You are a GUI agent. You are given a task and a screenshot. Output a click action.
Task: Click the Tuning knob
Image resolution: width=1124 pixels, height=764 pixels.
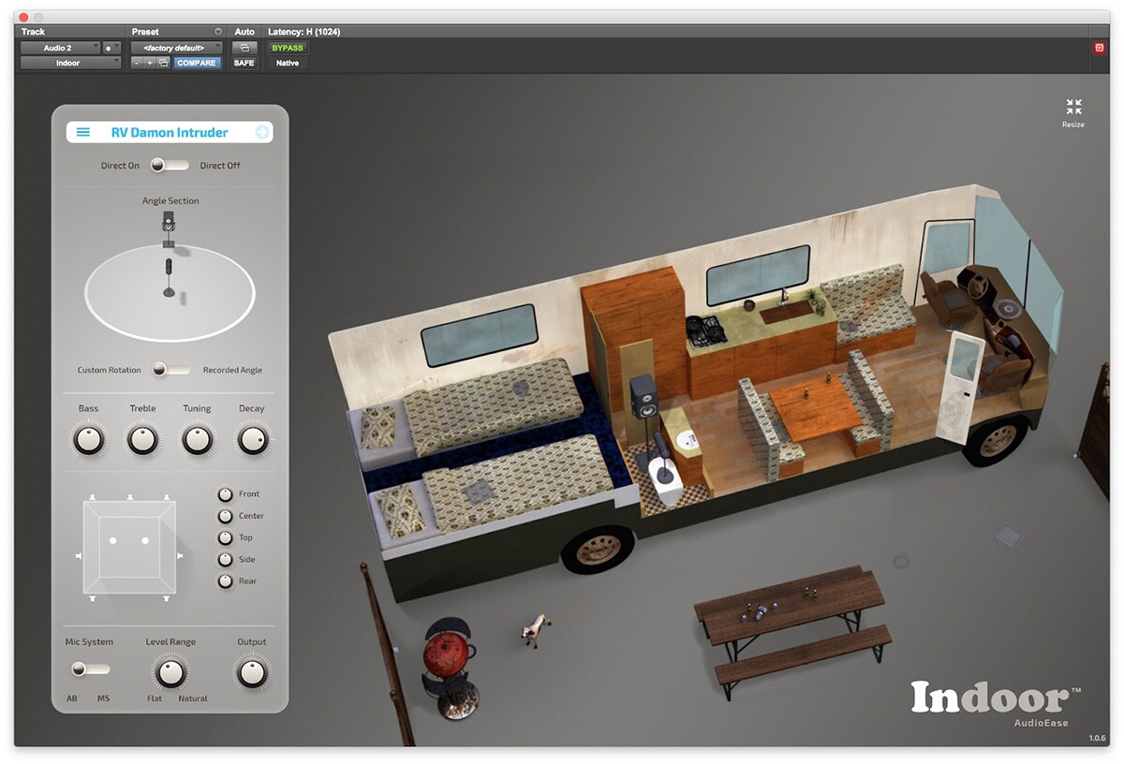(197, 439)
